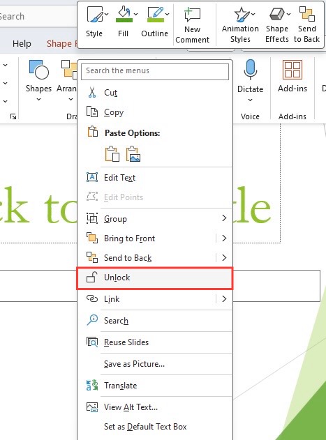Click the Fill paint bucket icon

tap(124, 15)
